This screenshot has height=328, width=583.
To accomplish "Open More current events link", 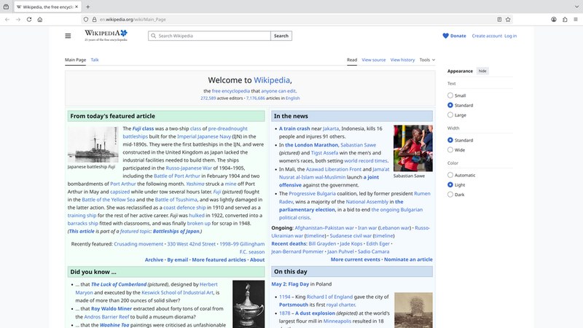I will (356, 259).
